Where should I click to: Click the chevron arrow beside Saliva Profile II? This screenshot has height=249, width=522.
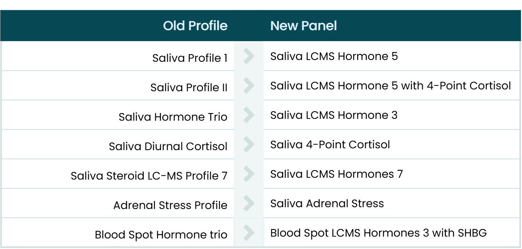click(249, 86)
